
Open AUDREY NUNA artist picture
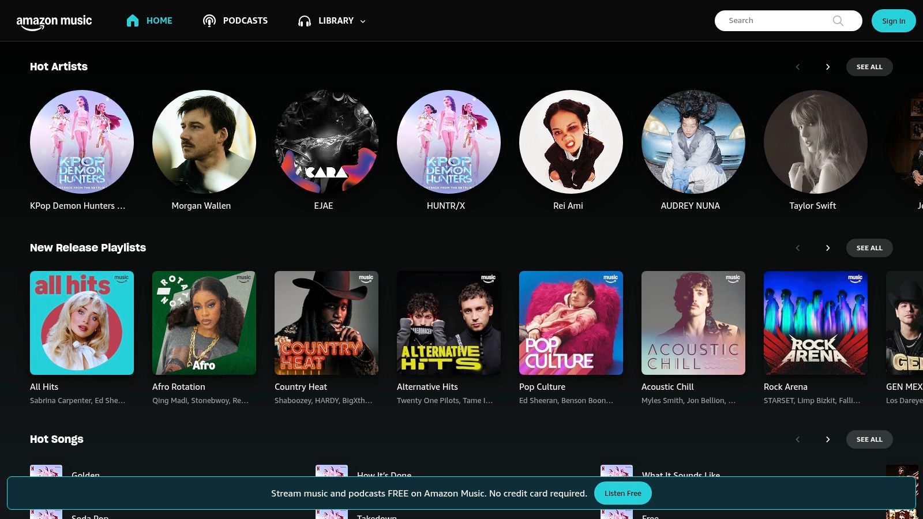tap(693, 142)
